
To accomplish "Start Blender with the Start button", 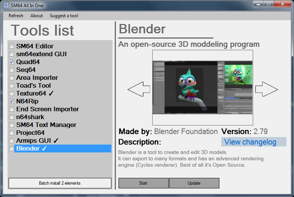I will point(143,183).
